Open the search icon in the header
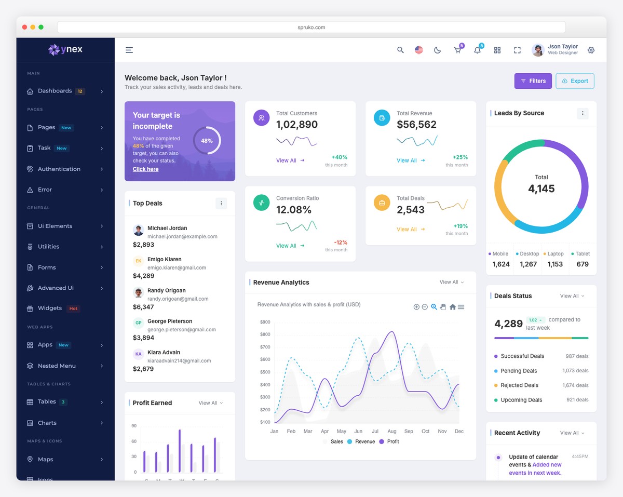The height and width of the screenshot is (497, 623). point(400,50)
